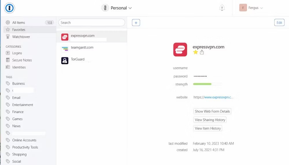Click the share icon under expressvpn.com title
This screenshot has height=165, width=289.
pyautogui.click(x=202, y=52)
